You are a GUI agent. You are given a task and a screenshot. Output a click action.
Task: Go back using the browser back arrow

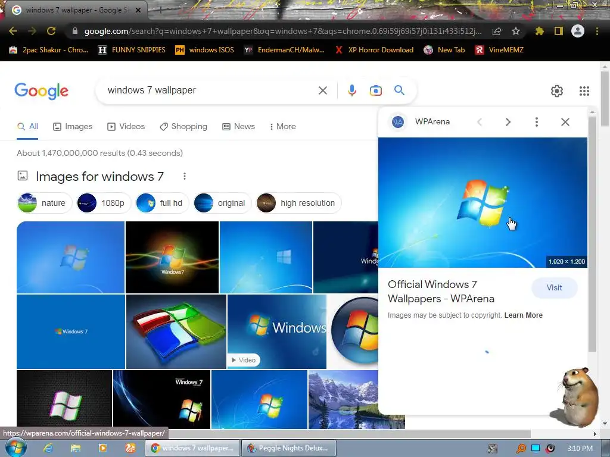[13, 31]
